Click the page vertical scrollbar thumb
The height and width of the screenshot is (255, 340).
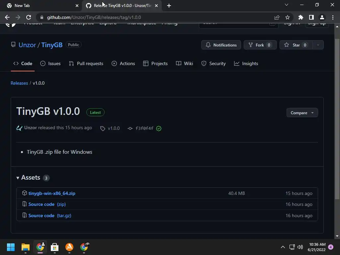click(x=337, y=119)
